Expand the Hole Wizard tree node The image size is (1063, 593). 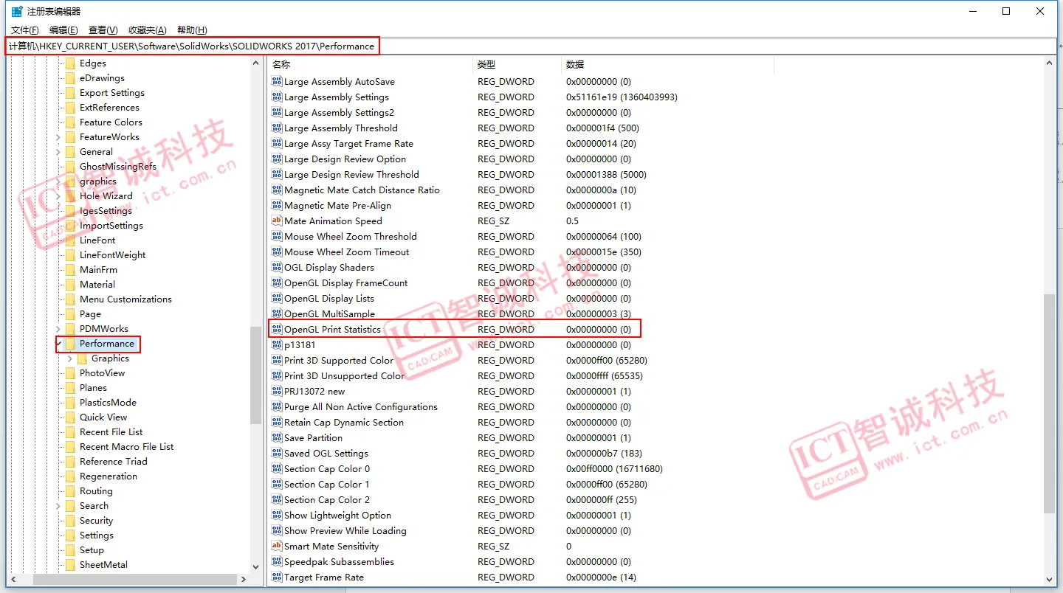click(58, 196)
